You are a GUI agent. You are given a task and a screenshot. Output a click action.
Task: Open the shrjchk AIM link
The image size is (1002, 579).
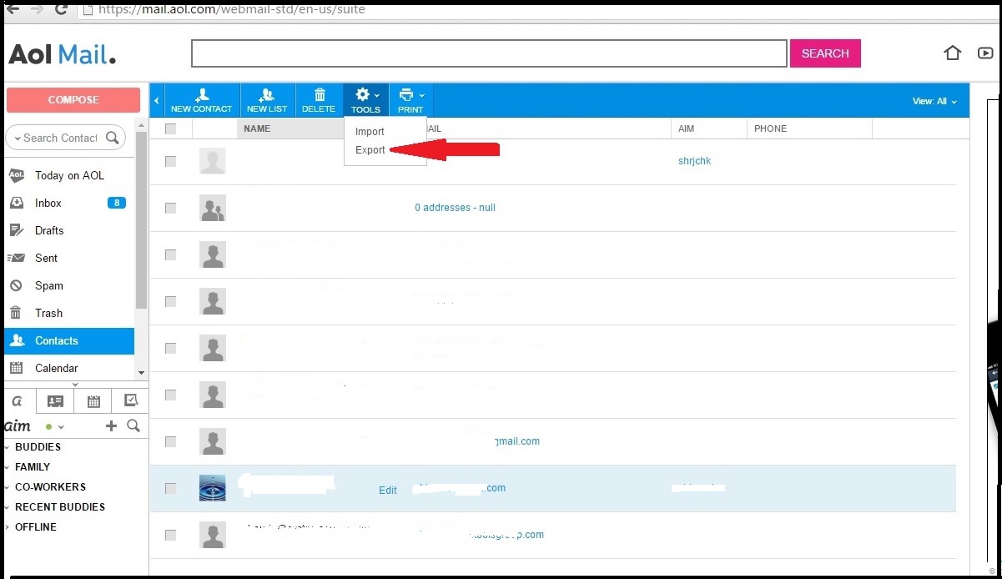click(x=694, y=161)
